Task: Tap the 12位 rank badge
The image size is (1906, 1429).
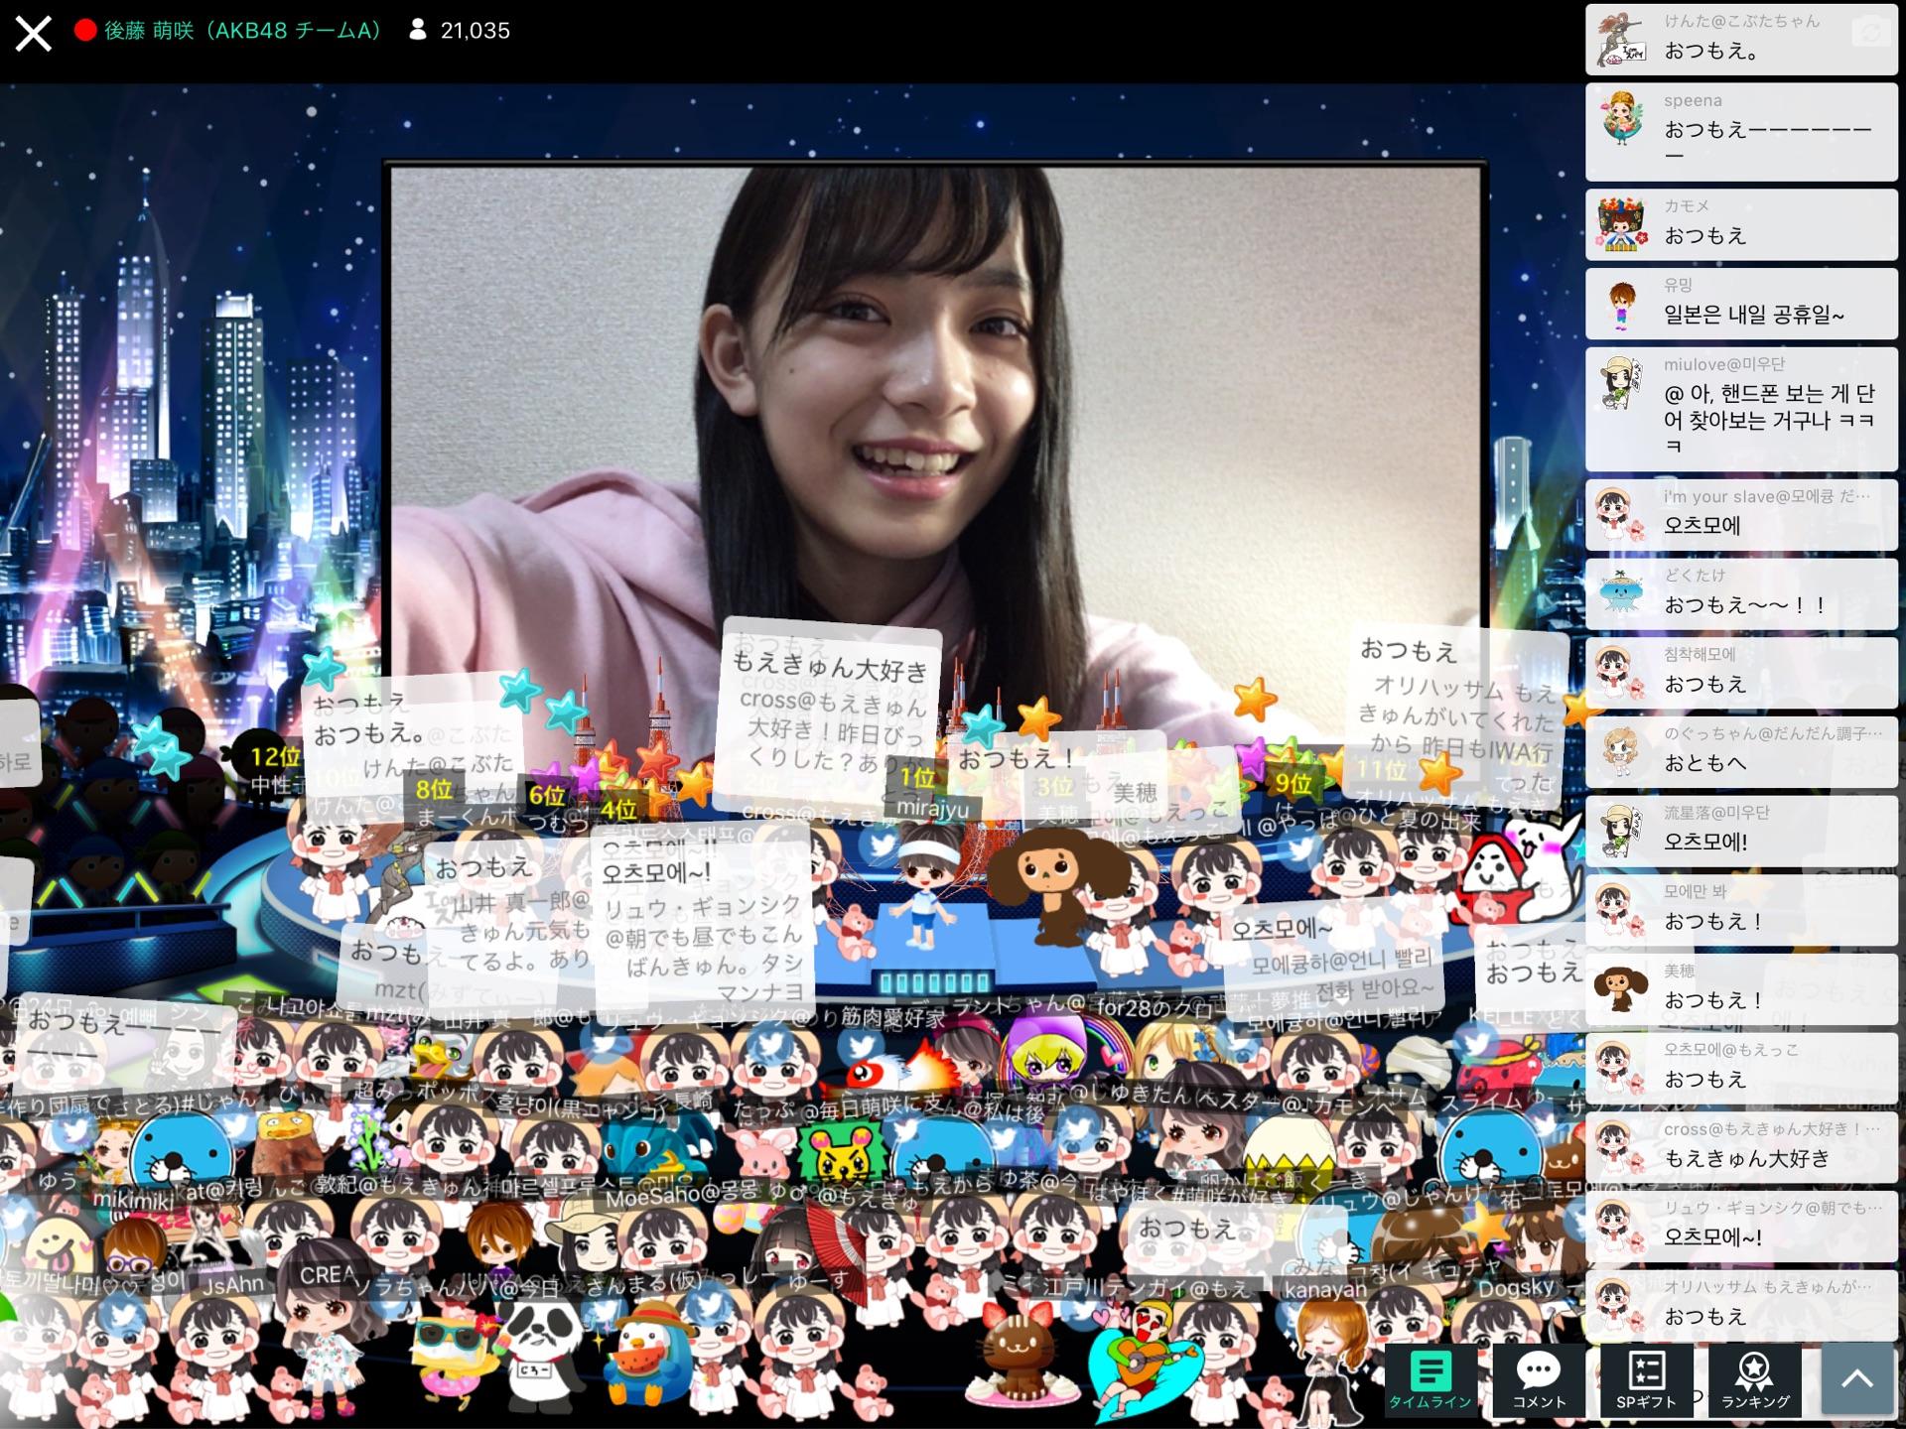Action: (x=275, y=757)
